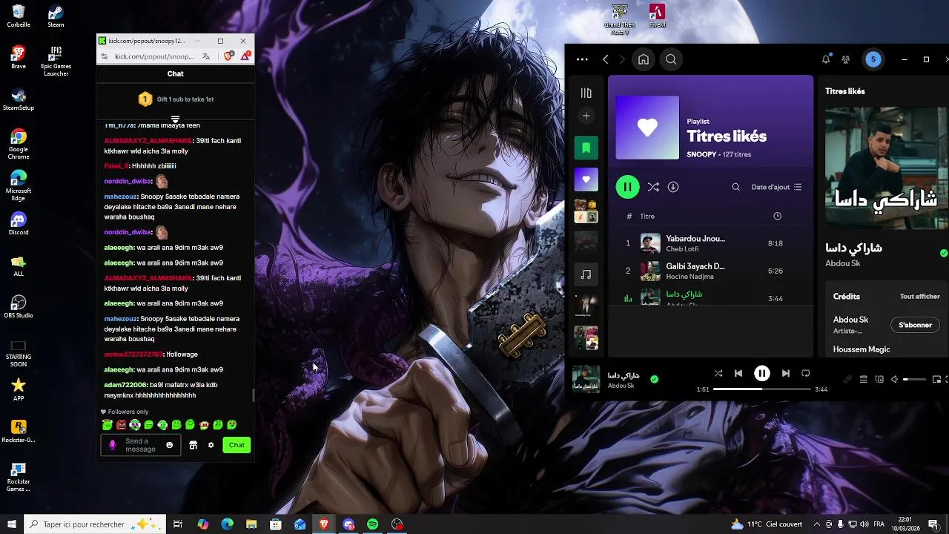Pause the Titres likés playlist with green button
Image resolution: width=949 pixels, height=534 pixels.
tap(627, 187)
